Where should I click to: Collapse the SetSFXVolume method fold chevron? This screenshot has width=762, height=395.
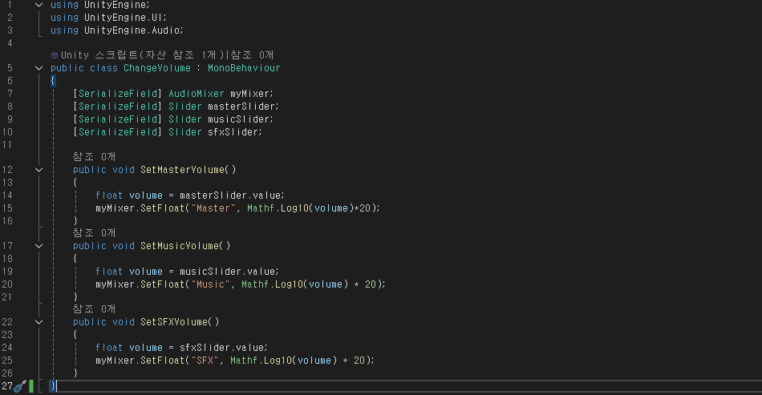click(39, 322)
